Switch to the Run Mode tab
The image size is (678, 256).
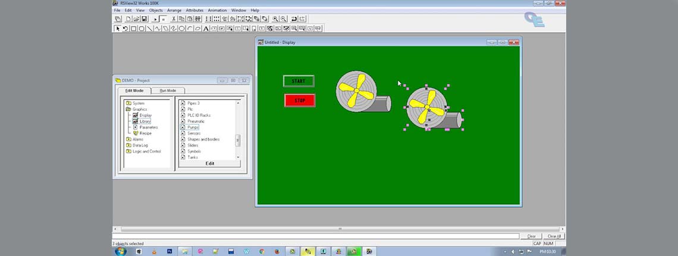pos(168,90)
